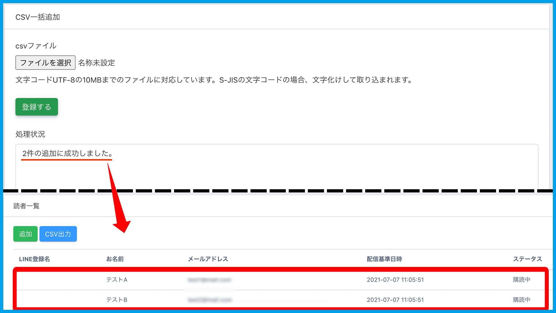Click the blurred email of テストB
This screenshot has width=556, height=313.
point(210,300)
